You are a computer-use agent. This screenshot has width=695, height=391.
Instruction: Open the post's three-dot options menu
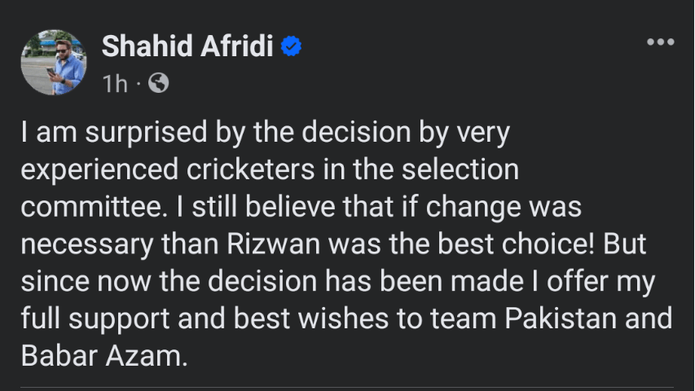tap(659, 42)
